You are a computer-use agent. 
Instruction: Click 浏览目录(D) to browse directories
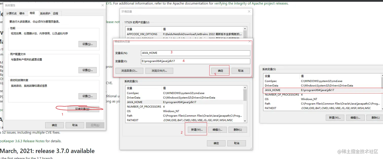pos(129,71)
